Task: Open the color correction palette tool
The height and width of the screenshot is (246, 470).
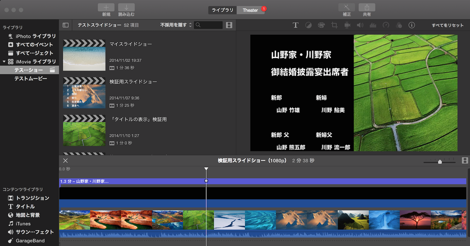Action: (x=321, y=25)
